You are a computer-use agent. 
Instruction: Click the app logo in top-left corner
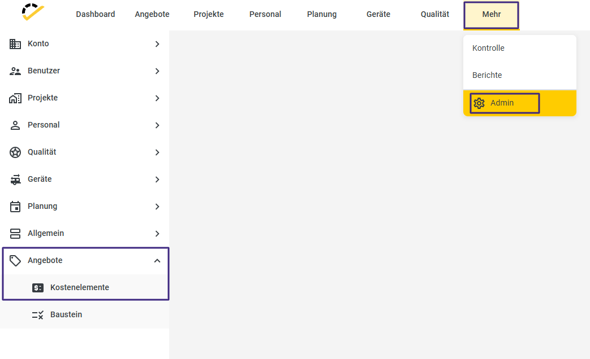coord(33,12)
